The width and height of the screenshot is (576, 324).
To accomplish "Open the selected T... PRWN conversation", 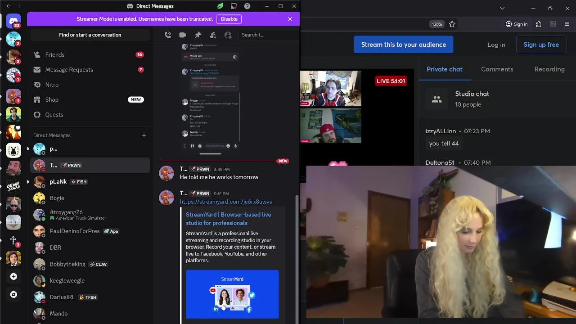I will click(x=90, y=165).
